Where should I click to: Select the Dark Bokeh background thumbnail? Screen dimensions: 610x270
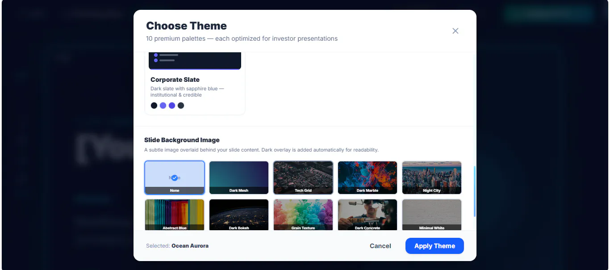click(x=239, y=215)
